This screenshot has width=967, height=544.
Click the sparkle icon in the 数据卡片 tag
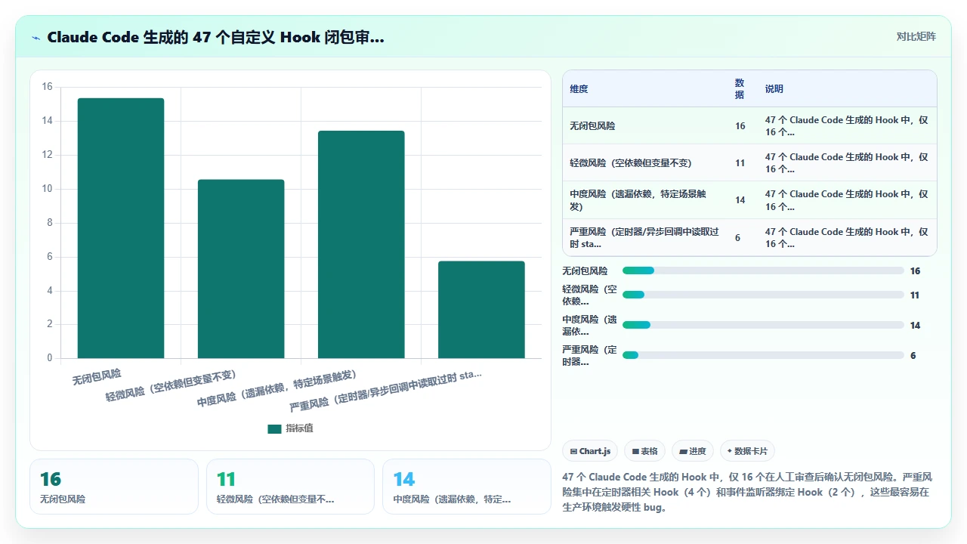pyautogui.click(x=729, y=451)
